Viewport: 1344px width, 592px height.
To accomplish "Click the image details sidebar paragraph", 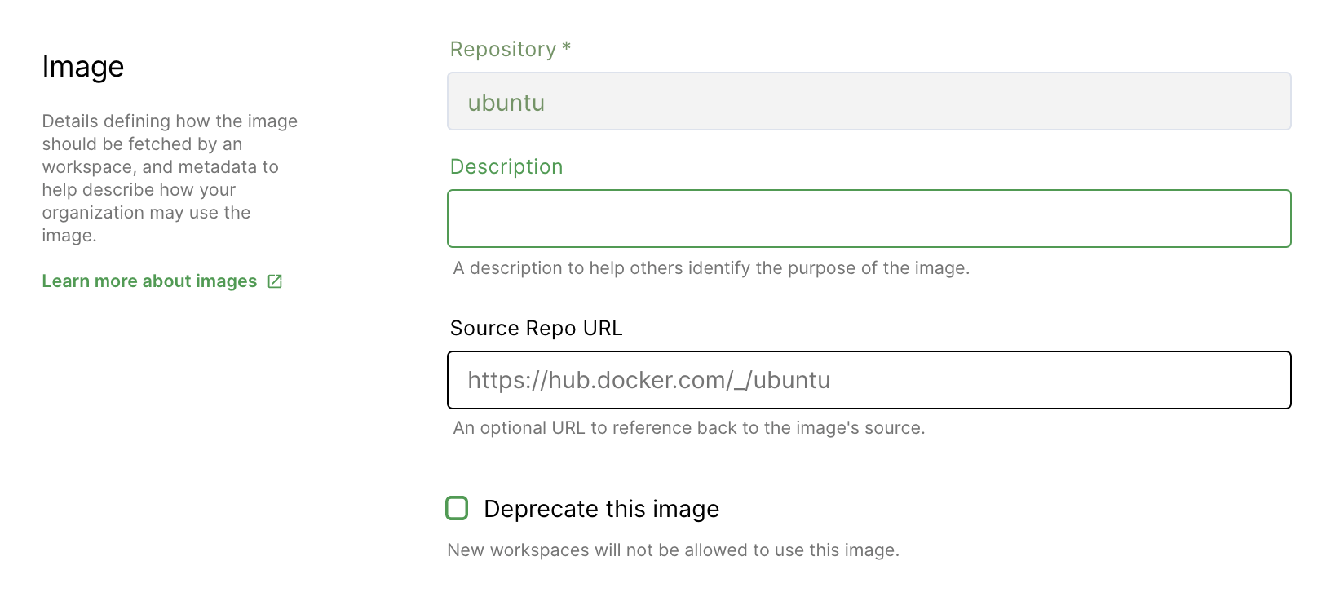I will click(170, 178).
